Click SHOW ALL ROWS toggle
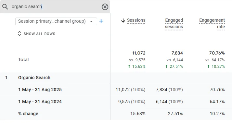232x123 pixels. (36, 34)
